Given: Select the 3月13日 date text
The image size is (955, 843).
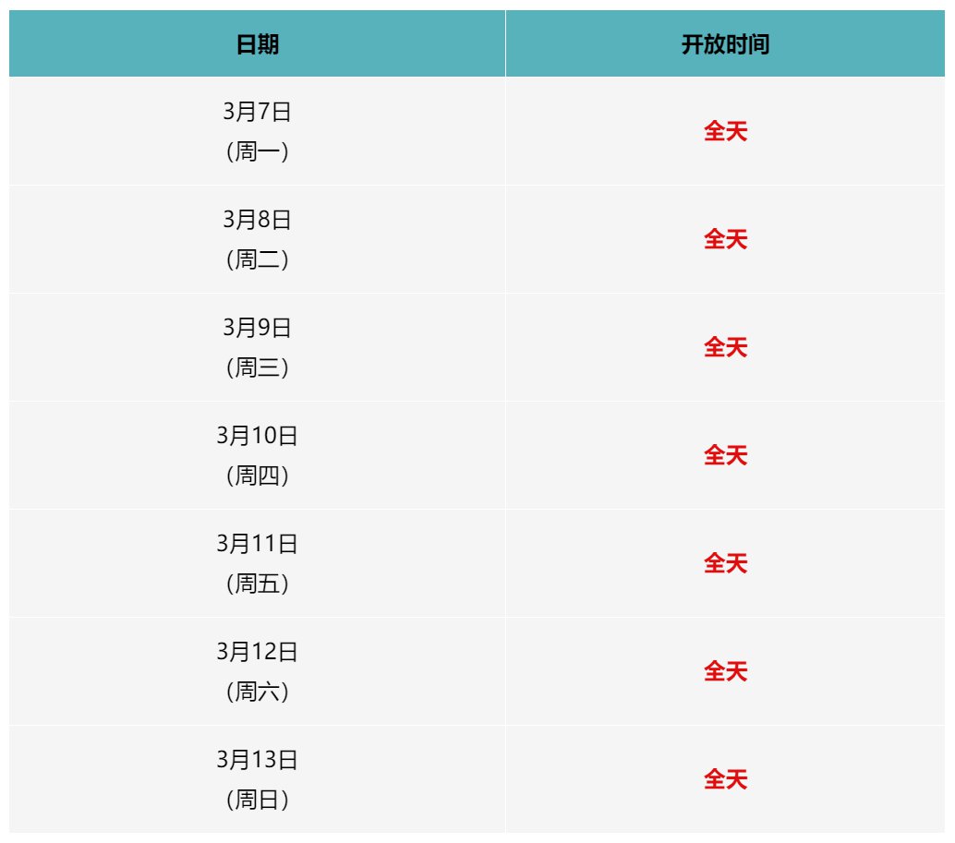Looking at the screenshot, I should pos(258,761).
